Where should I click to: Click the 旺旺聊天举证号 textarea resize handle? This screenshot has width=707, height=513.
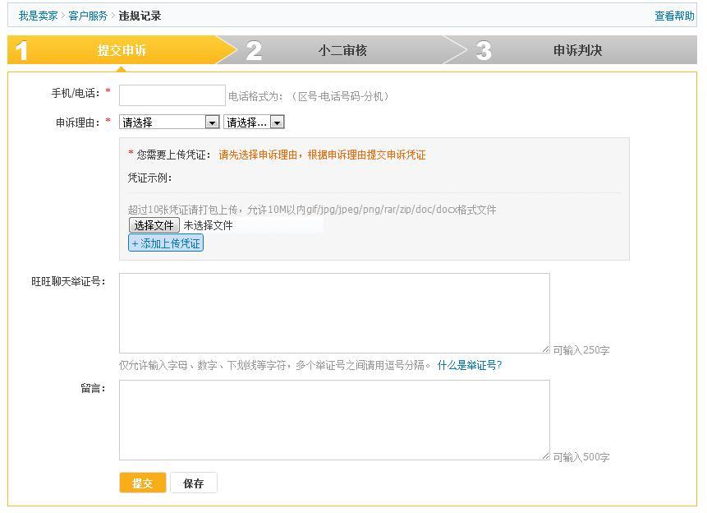tap(546, 349)
